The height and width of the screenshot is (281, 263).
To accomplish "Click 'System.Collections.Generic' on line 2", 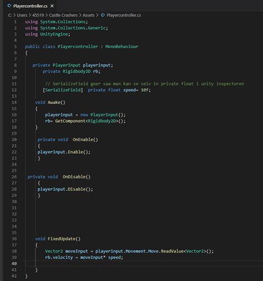I will [x=73, y=28].
